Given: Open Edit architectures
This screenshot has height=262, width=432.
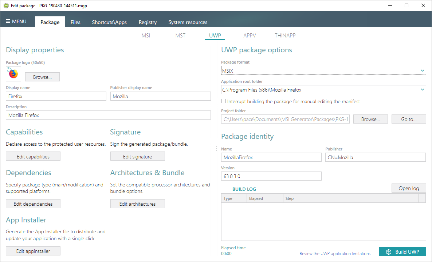Looking at the screenshot, I should coord(137,204).
